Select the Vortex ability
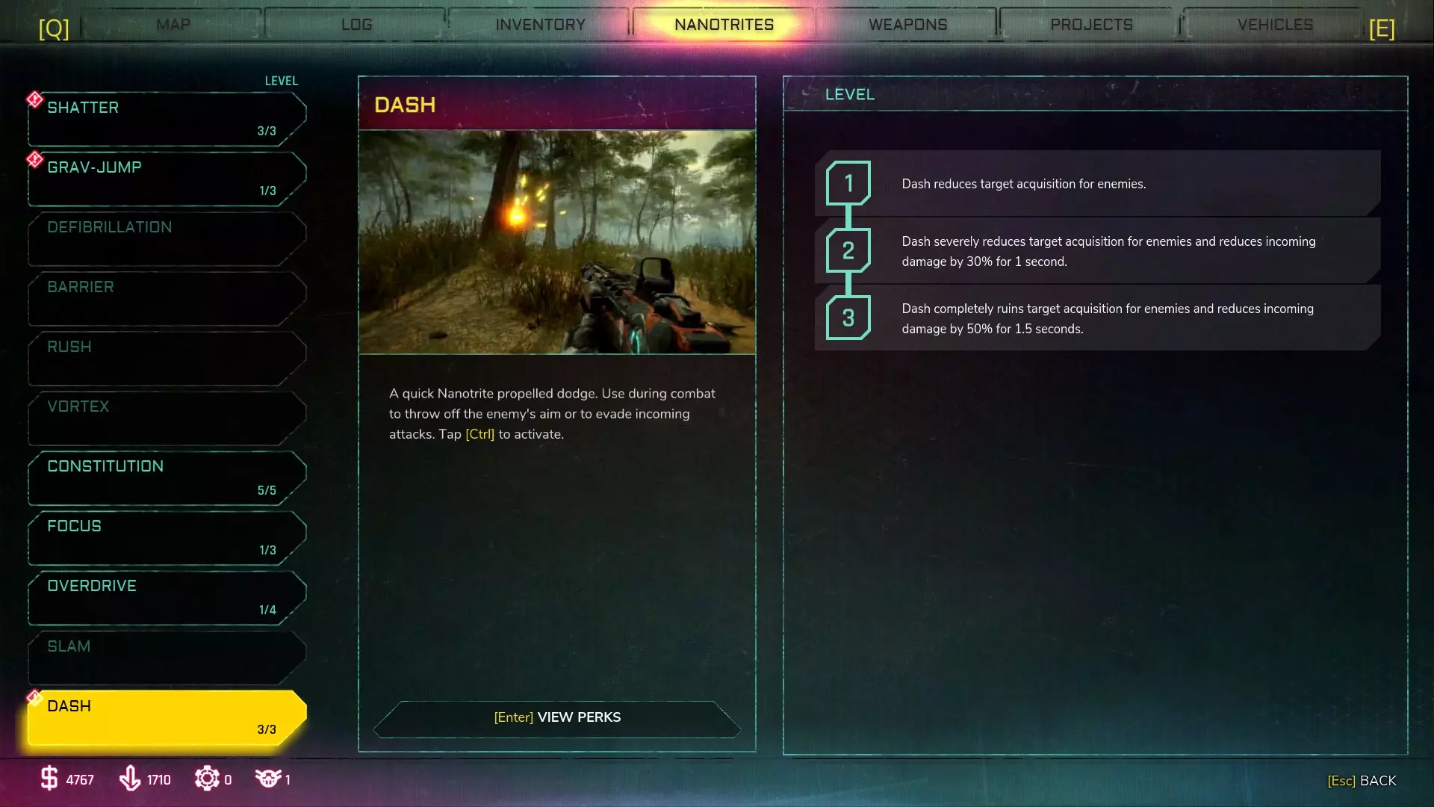This screenshot has width=1434, height=807. coord(167,418)
